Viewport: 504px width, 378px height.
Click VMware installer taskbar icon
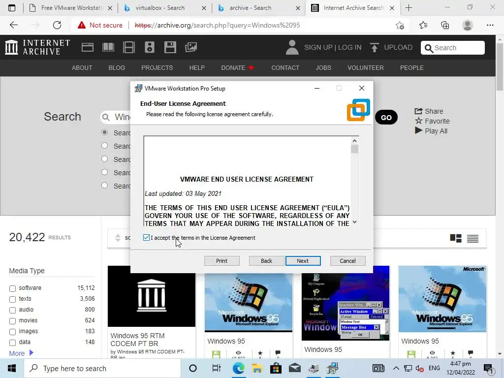(332, 368)
